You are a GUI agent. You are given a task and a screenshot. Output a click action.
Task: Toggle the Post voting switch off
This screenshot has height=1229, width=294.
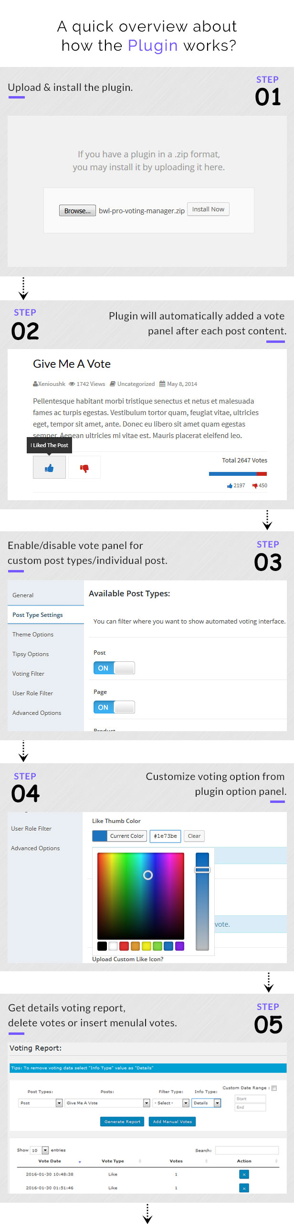(114, 668)
